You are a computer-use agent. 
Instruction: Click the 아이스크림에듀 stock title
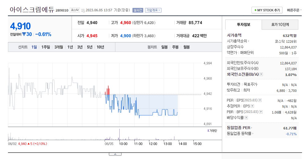tap(32, 9)
